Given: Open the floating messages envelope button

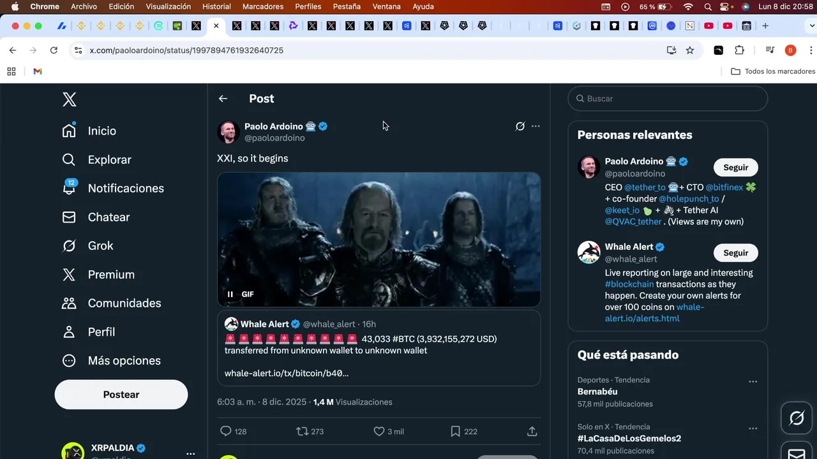Looking at the screenshot, I should [x=797, y=453].
